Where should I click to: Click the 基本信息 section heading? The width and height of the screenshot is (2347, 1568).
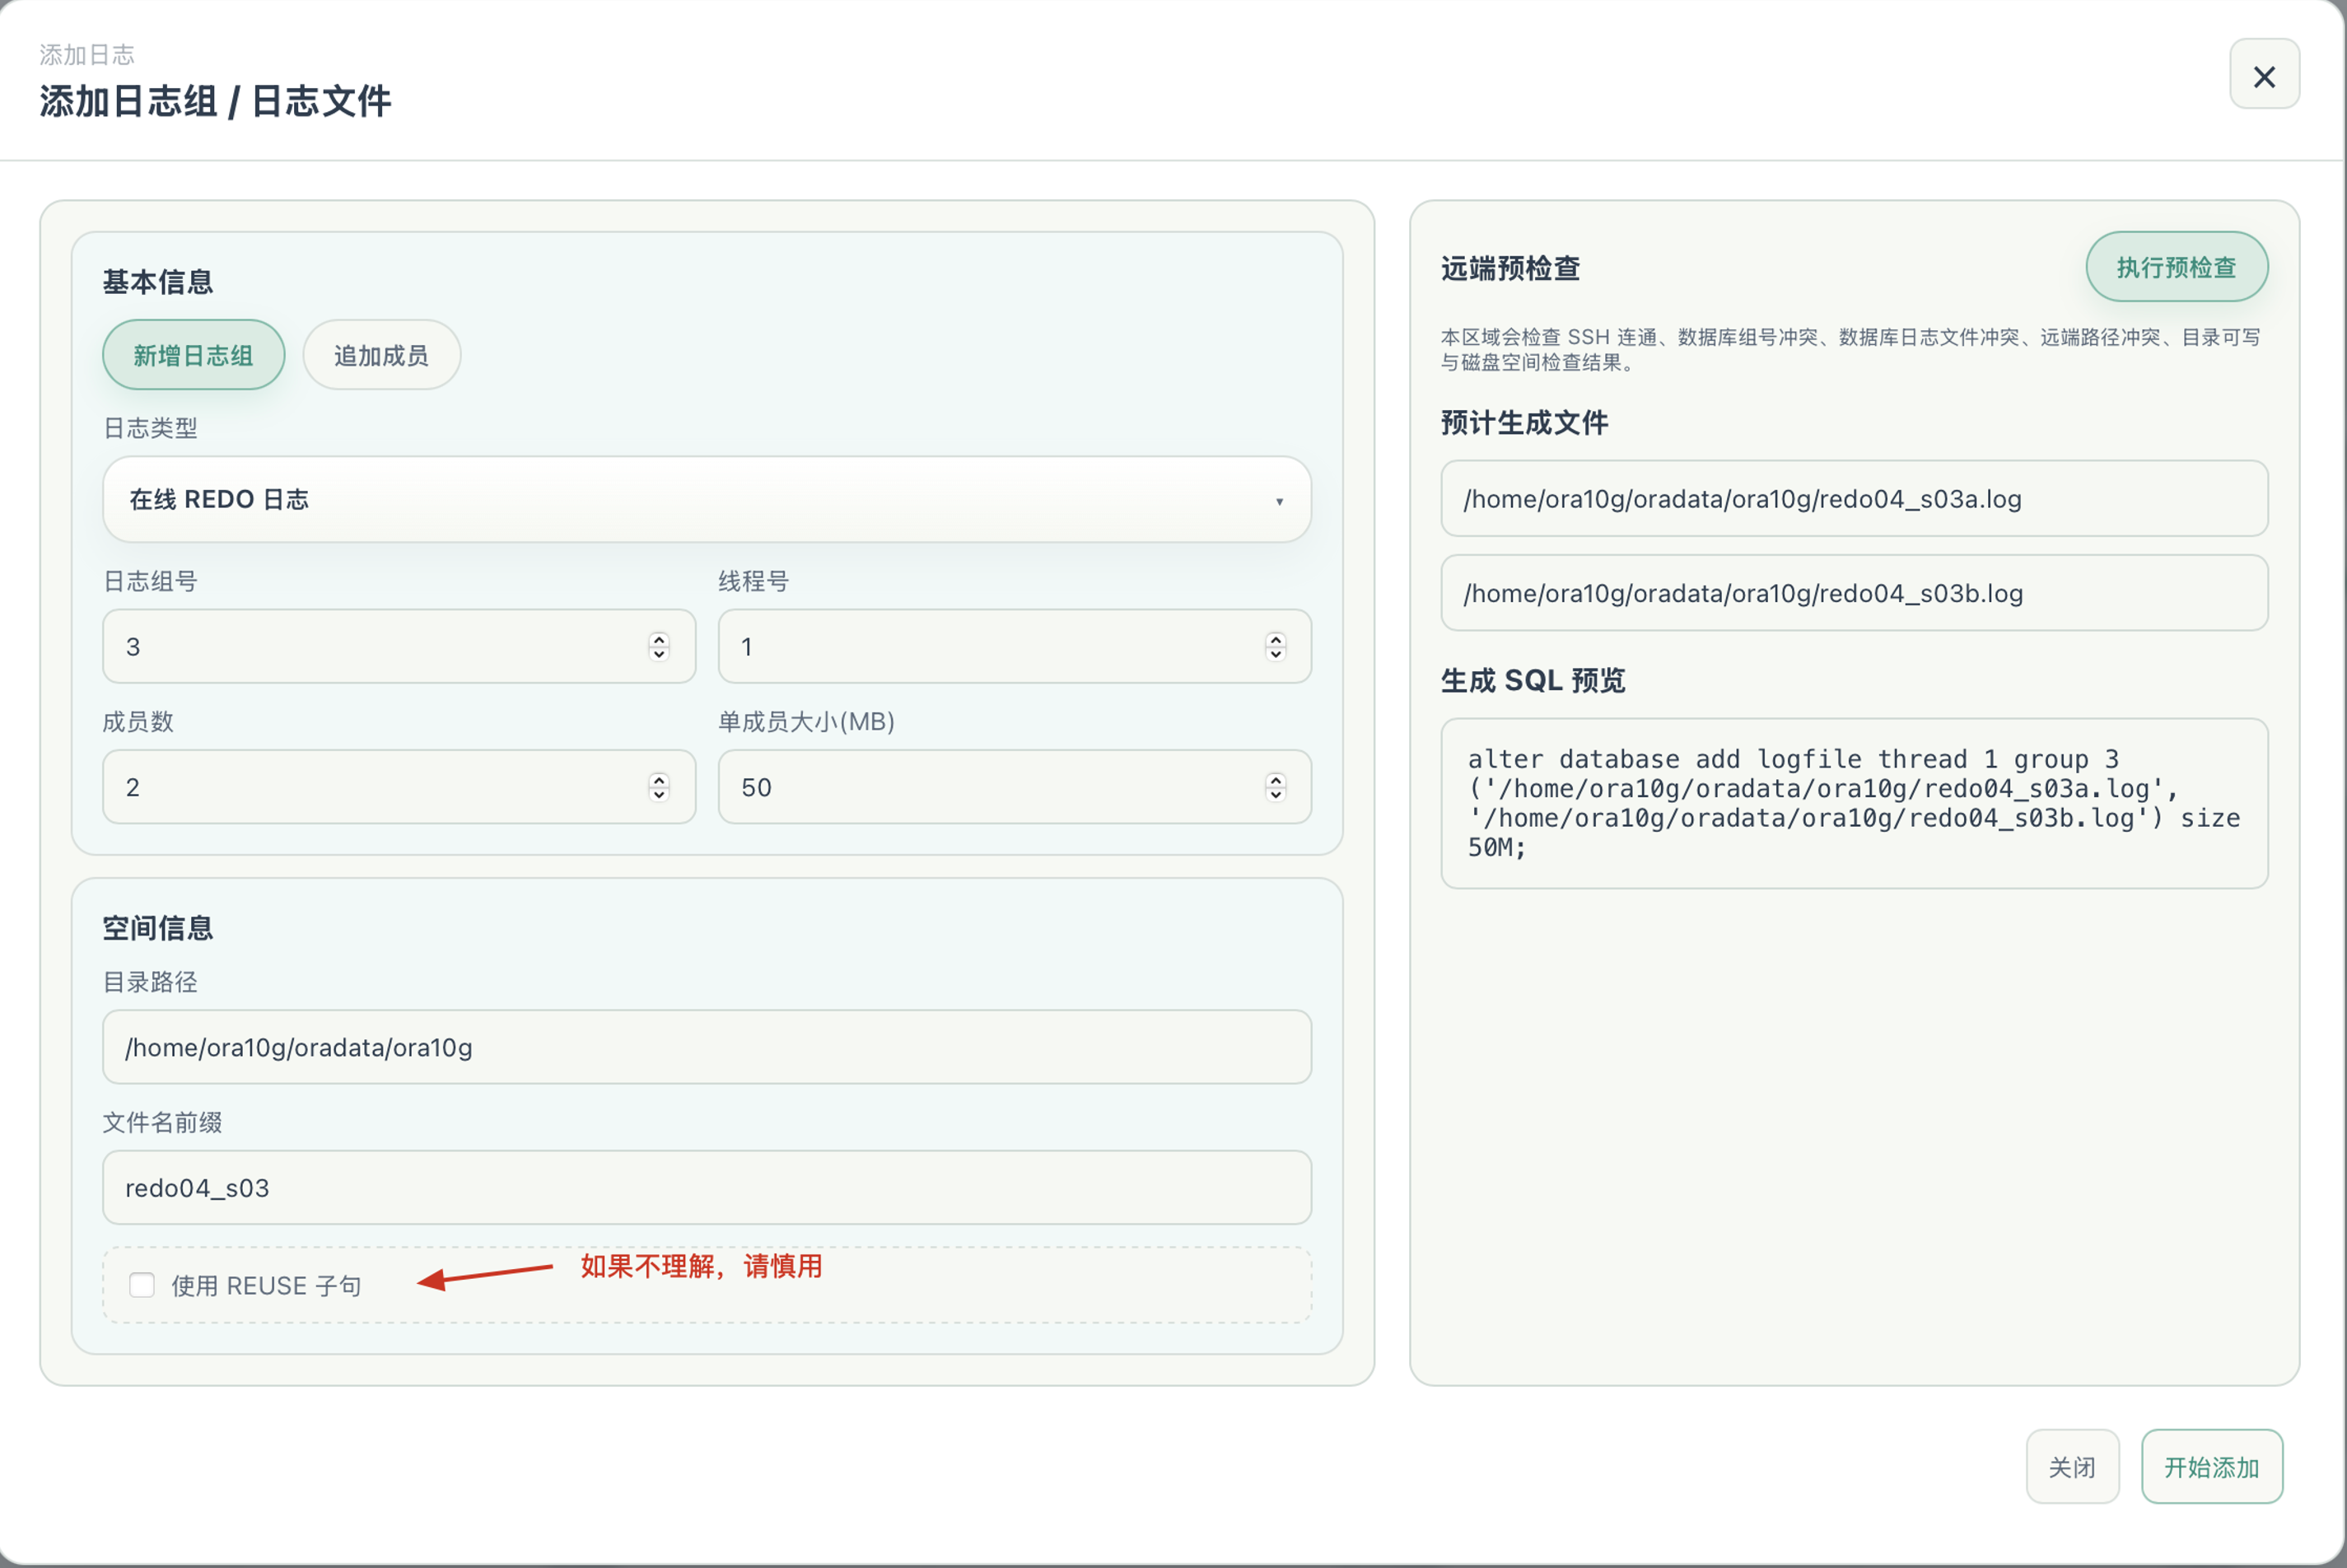(158, 282)
